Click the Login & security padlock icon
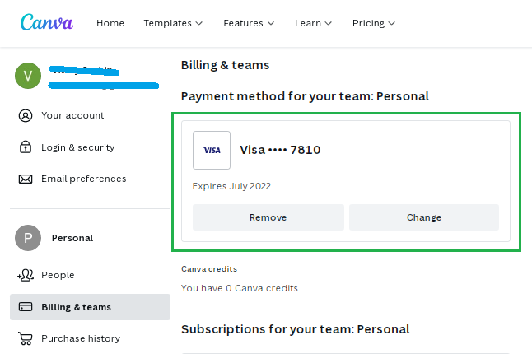This screenshot has height=354, width=532. pyautogui.click(x=26, y=147)
